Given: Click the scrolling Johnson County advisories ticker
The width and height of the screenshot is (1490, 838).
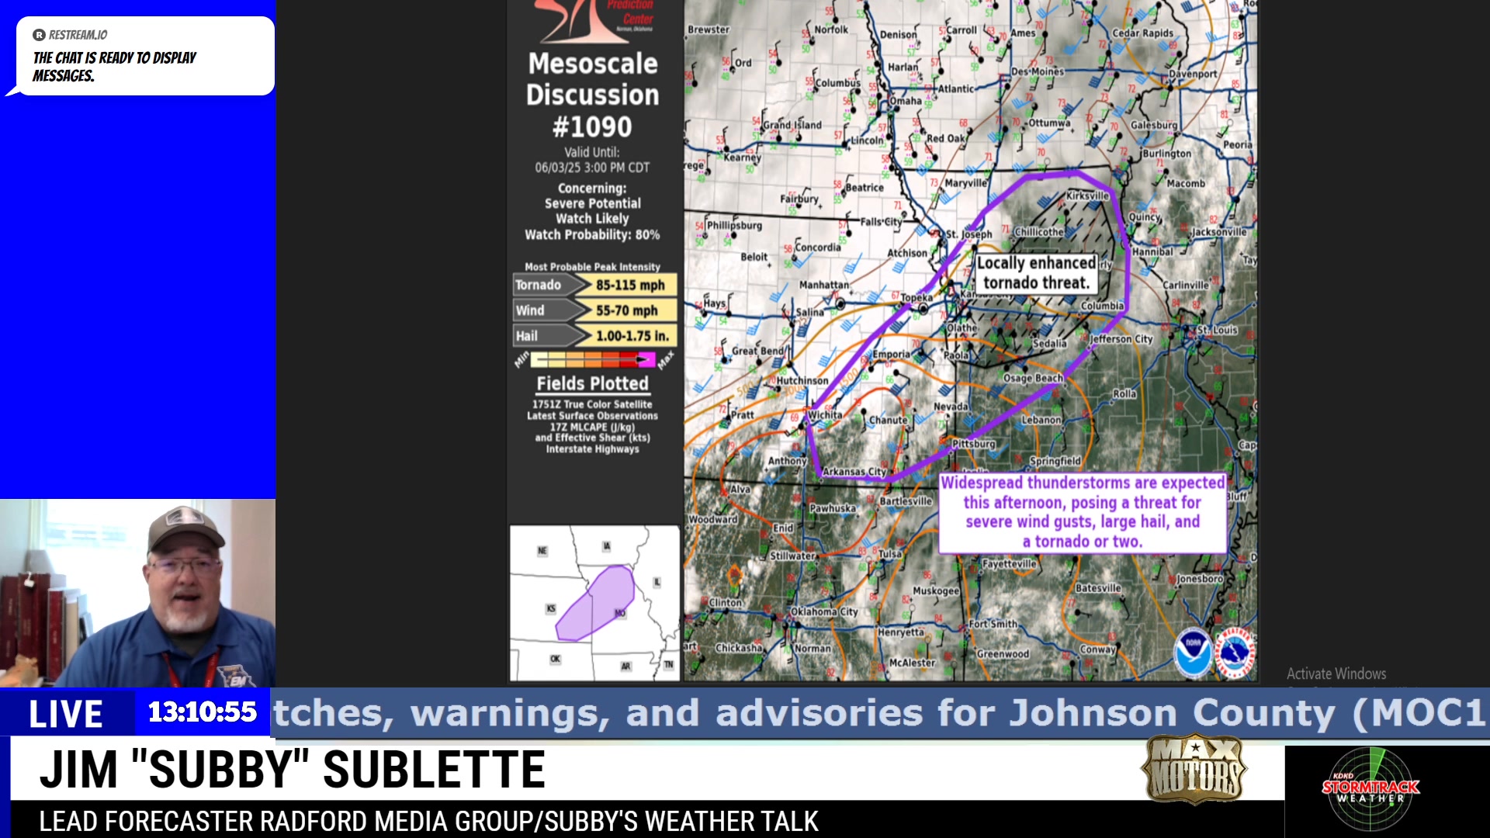Looking at the screenshot, I should coord(880,712).
